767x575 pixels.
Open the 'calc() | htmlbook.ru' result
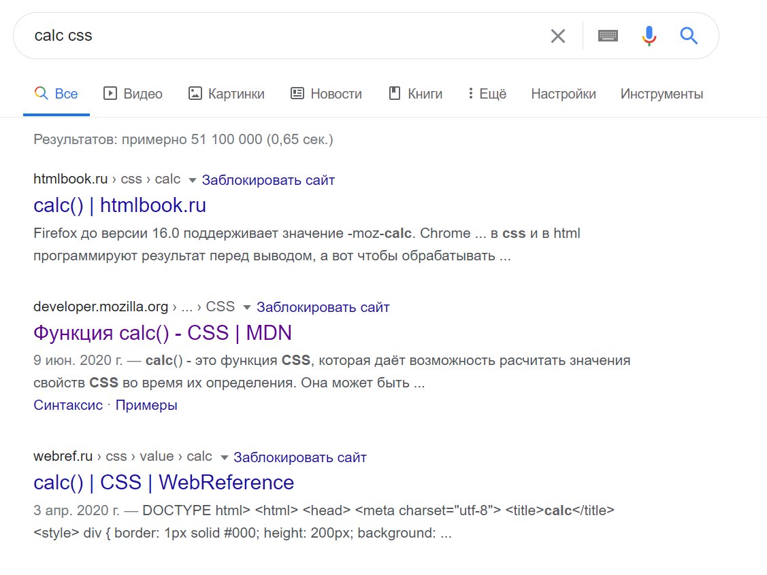[120, 205]
